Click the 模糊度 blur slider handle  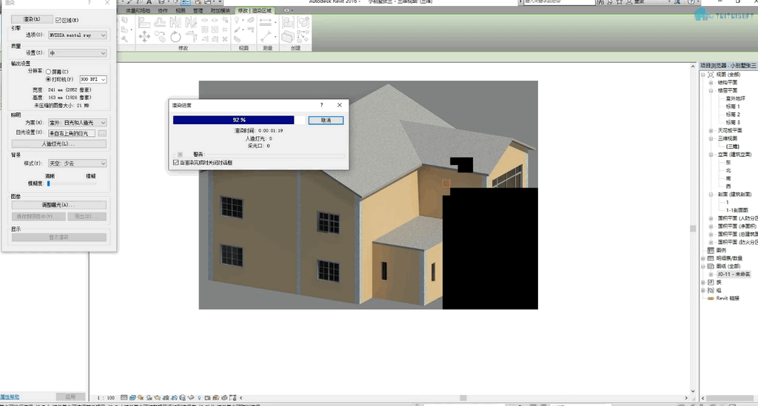click(48, 183)
